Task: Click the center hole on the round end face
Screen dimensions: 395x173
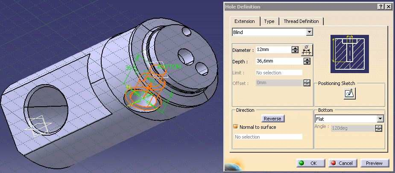Action: 186,57
